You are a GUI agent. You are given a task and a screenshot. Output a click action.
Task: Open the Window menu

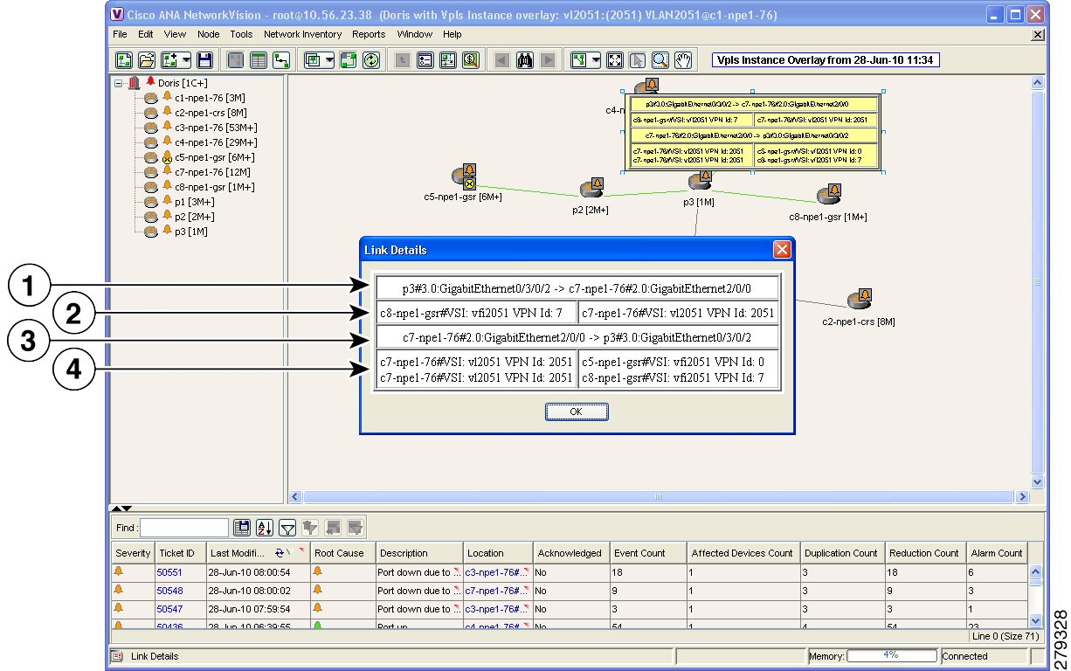point(414,35)
